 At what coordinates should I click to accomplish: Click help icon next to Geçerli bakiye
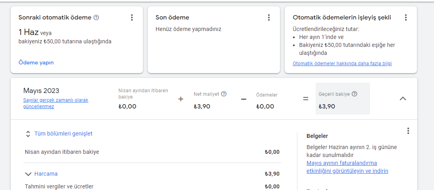point(354,94)
